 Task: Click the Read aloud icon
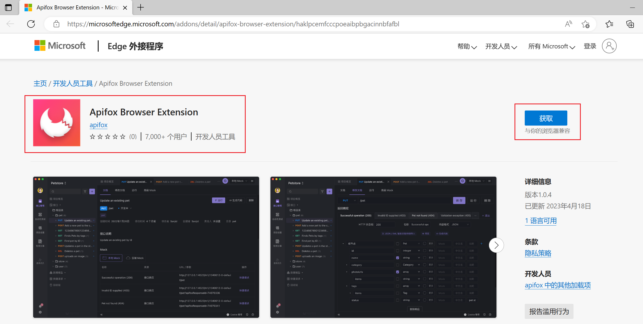tap(568, 24)
